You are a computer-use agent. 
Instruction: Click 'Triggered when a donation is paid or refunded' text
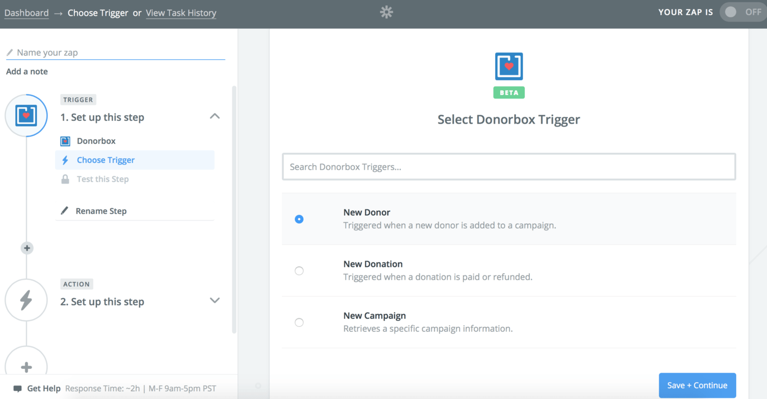(x=438, y=277)
